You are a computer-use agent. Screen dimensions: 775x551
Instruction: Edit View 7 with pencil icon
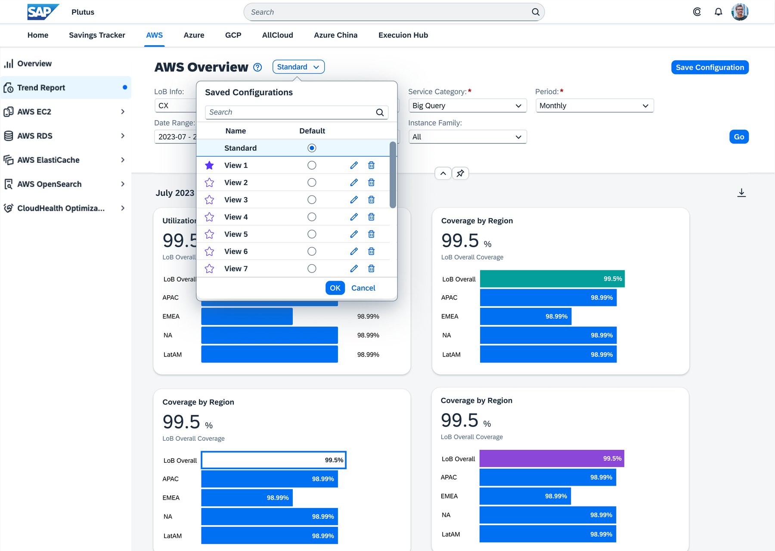point(354,269)
